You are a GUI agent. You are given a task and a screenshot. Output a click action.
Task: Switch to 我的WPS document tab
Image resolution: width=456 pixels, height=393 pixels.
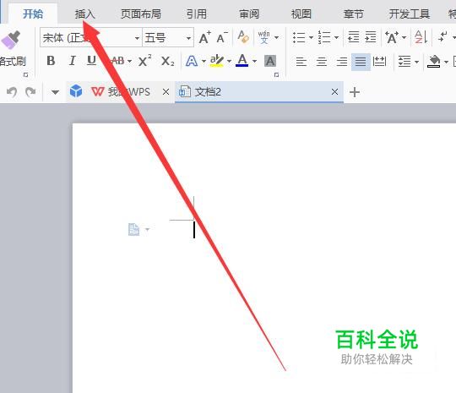click(x=121, y=92)
